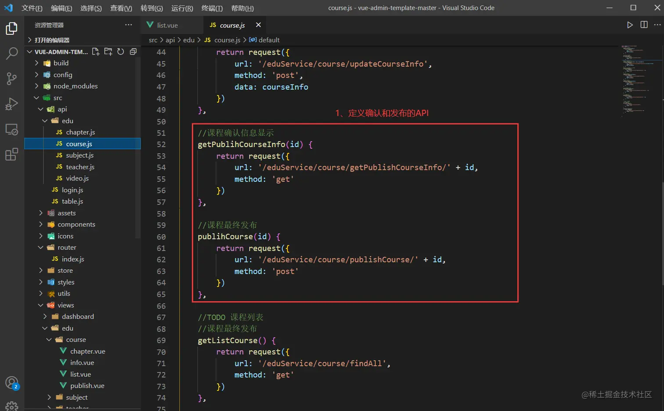
Task: Open the 文件(F) menu
Action: click(x=32, y=8)
